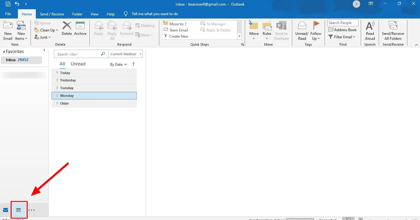Click the mailbox search field
Viewport: 420px width, 220px height.
(x=77, y=54)
